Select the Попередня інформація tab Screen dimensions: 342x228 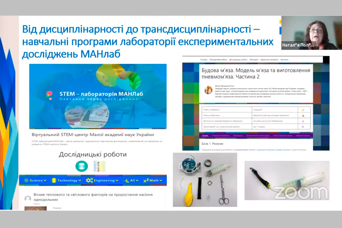coord(221,136)
